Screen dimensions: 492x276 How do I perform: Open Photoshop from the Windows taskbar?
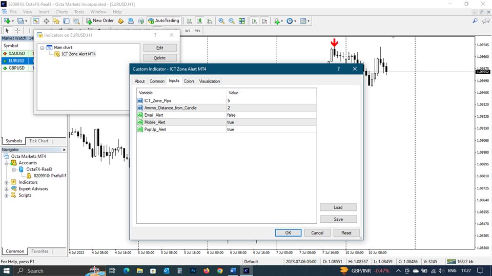pos(193,270)
